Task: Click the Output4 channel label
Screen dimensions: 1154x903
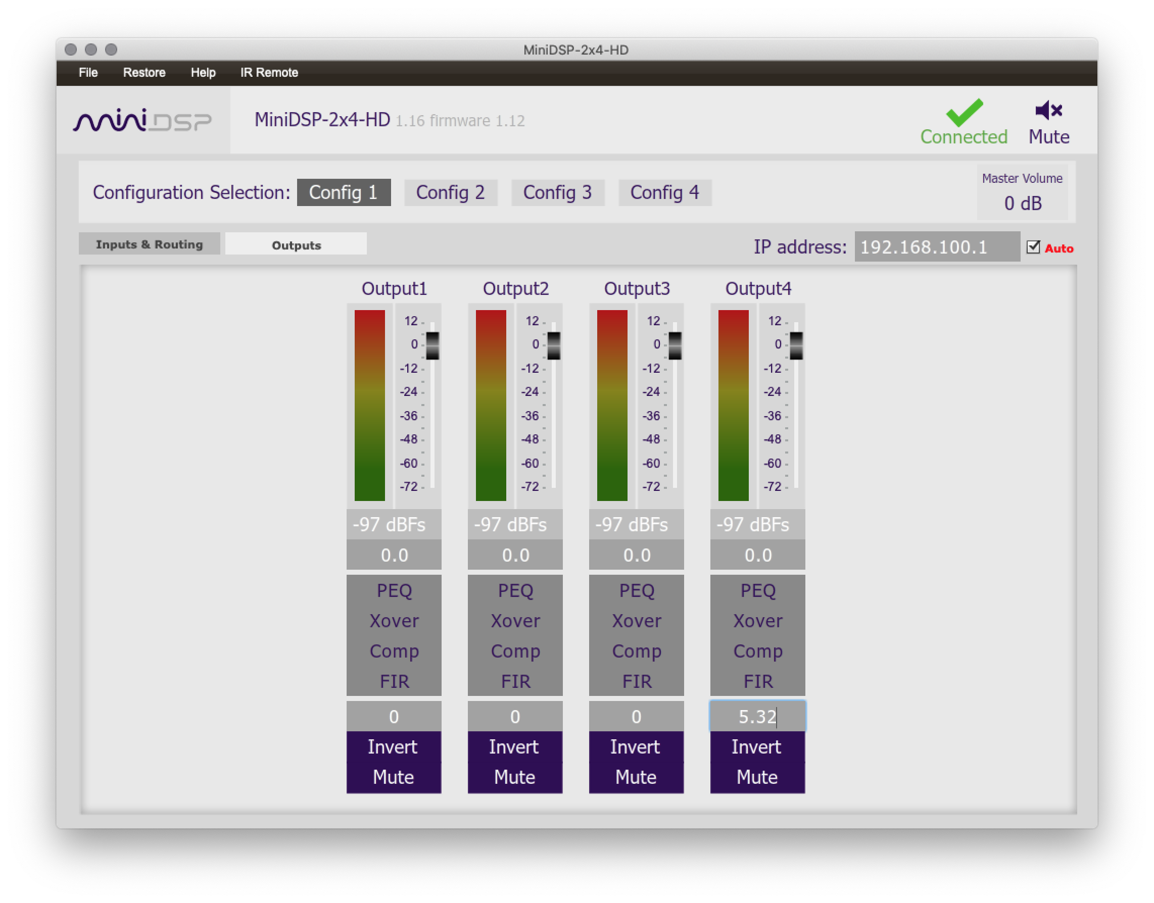Action: click(x=758, y=289)
